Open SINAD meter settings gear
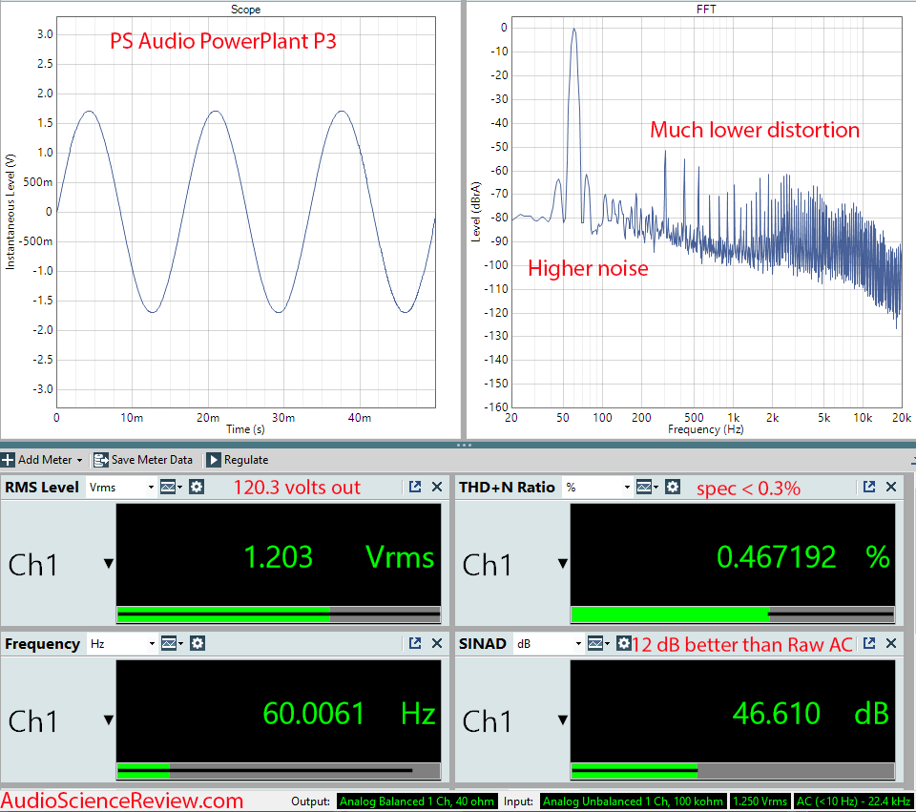This screenshot has width=916, height=812. pos(624,644)
